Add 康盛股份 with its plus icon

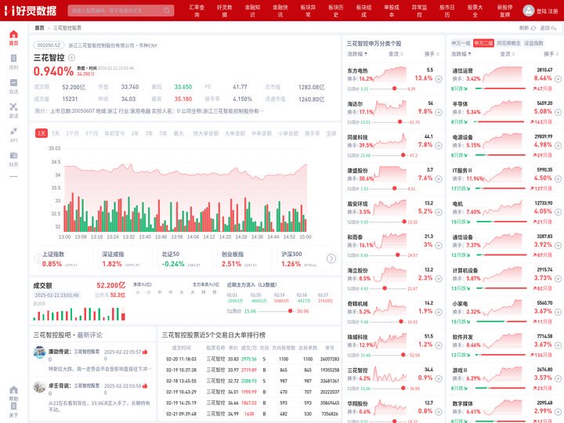click(x=439, y=179)
